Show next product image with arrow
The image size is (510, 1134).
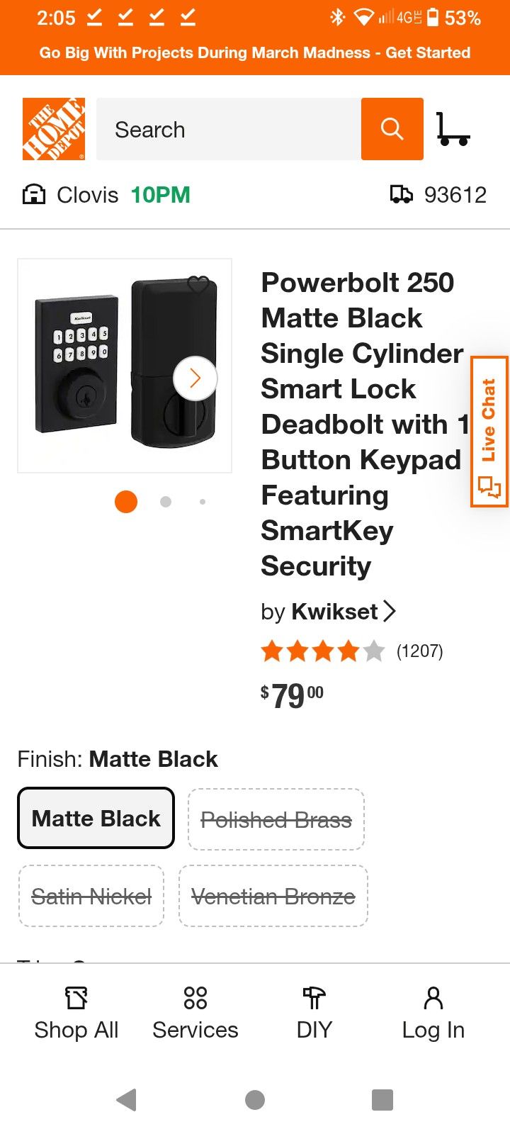pos(195,378)
